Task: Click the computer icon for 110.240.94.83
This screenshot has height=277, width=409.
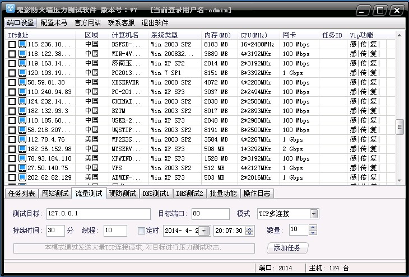Action: pos(22,92)
